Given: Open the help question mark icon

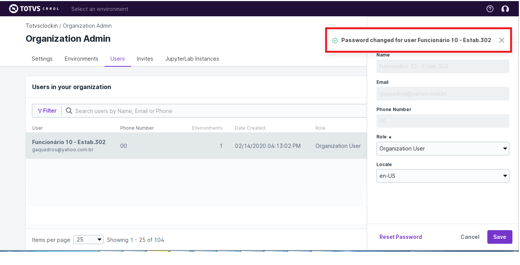Looking at the screenshot, I should (x=490, y=9).
